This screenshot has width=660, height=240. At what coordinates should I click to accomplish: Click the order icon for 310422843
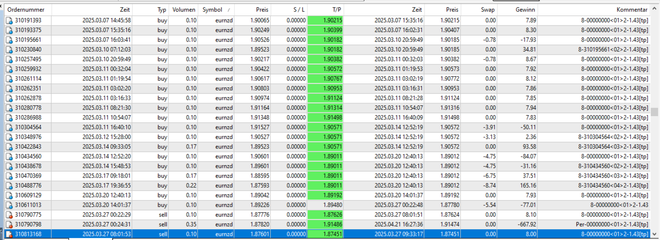[x=9, y=147]
